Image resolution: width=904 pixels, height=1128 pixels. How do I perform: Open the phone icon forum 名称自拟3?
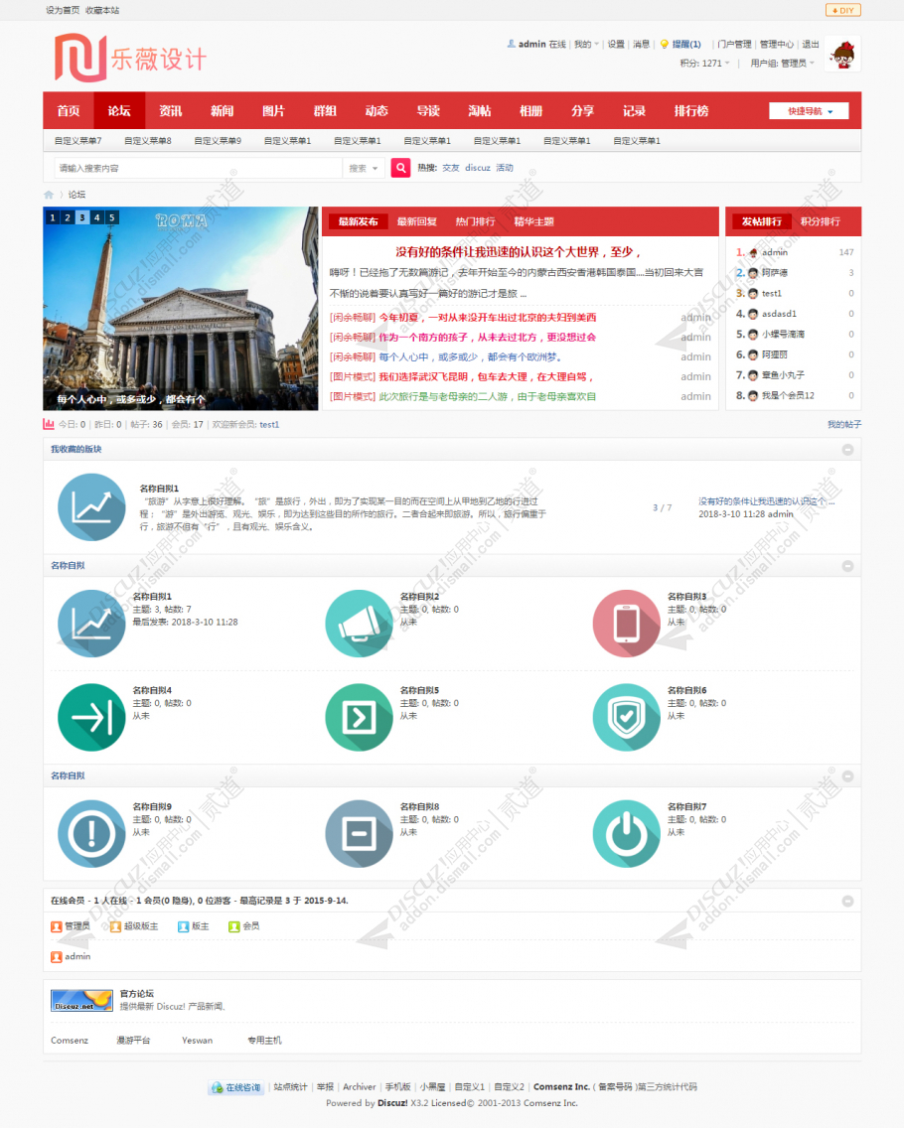click(x=626, y=623)
